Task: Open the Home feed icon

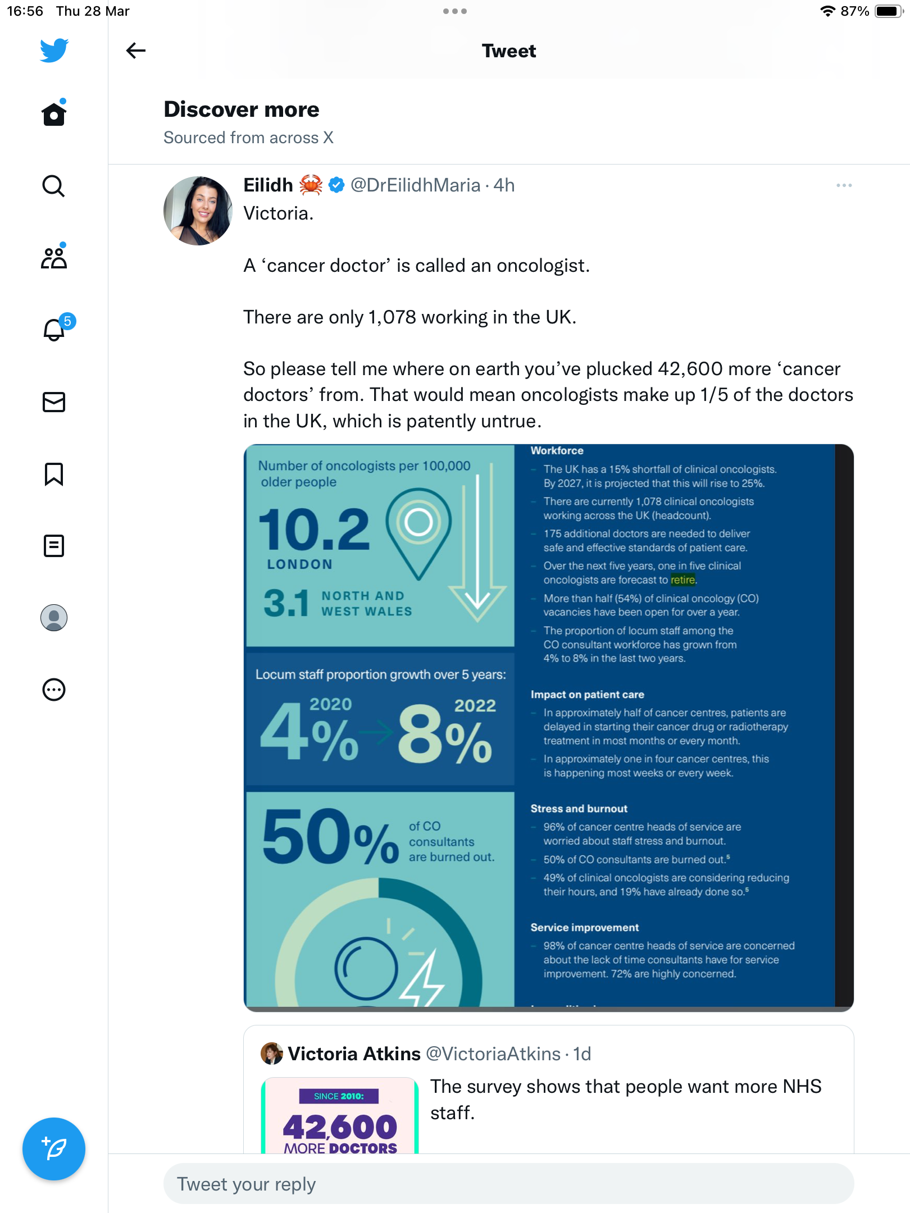Action: (x=54, y=113)
